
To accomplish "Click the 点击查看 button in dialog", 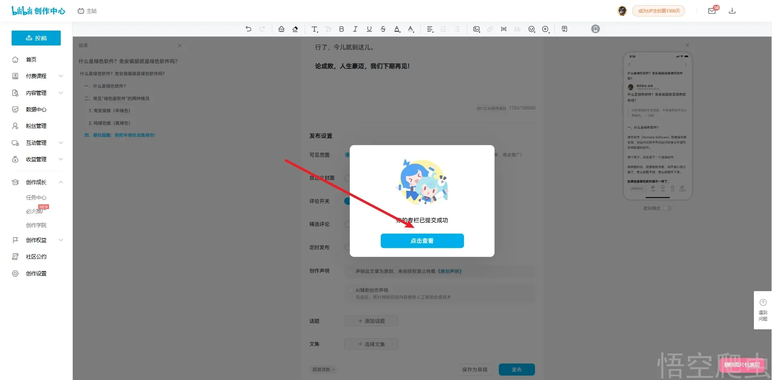I will coord(422,241).
